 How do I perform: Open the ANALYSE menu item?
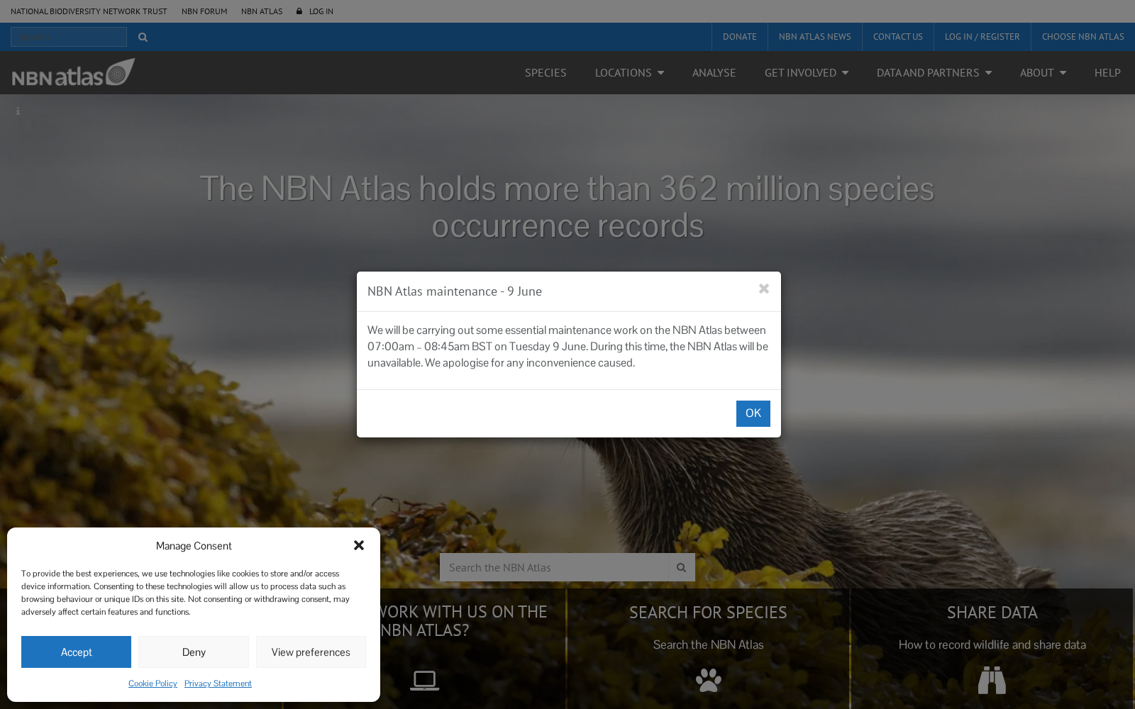point(714,72)
